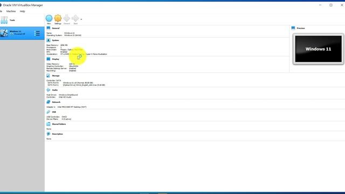Screen dimensions: 345x194
Task: Click the Device Filters row in USB
Action: tap(59, 119)
